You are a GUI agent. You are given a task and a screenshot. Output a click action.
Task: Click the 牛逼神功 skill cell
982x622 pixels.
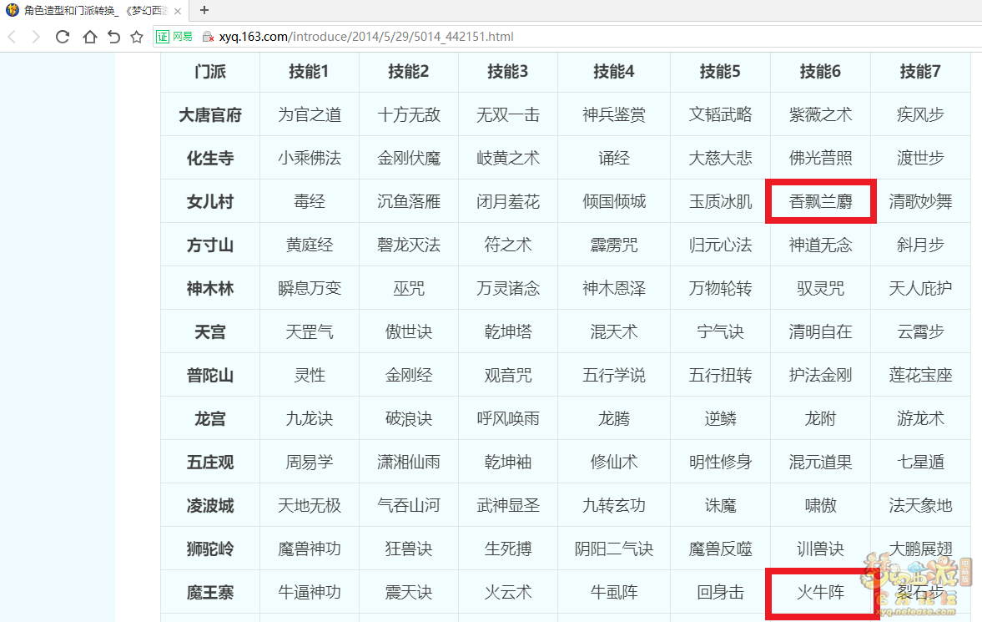tap(310, 592)
